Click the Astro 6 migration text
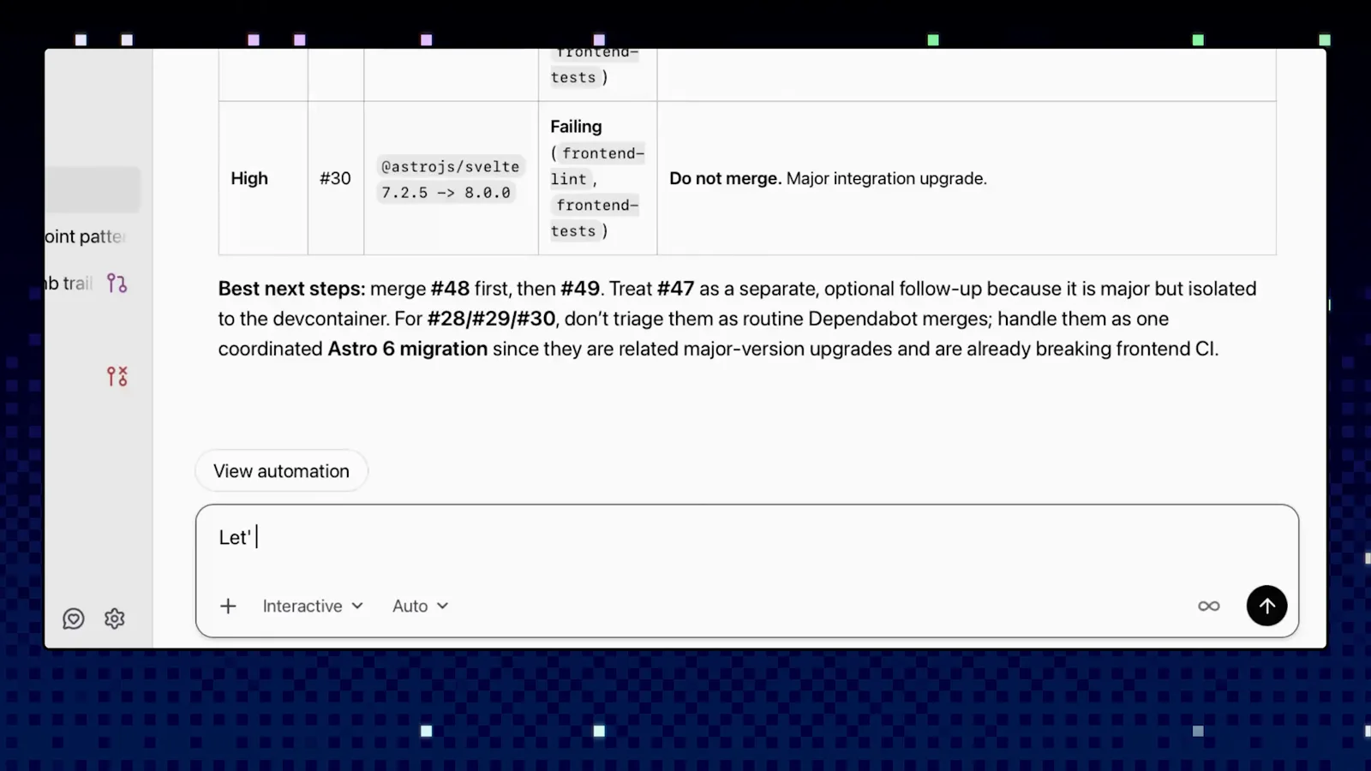This screenshot has width=1371, height=771. pyautogui.click(x=407, y=349)
